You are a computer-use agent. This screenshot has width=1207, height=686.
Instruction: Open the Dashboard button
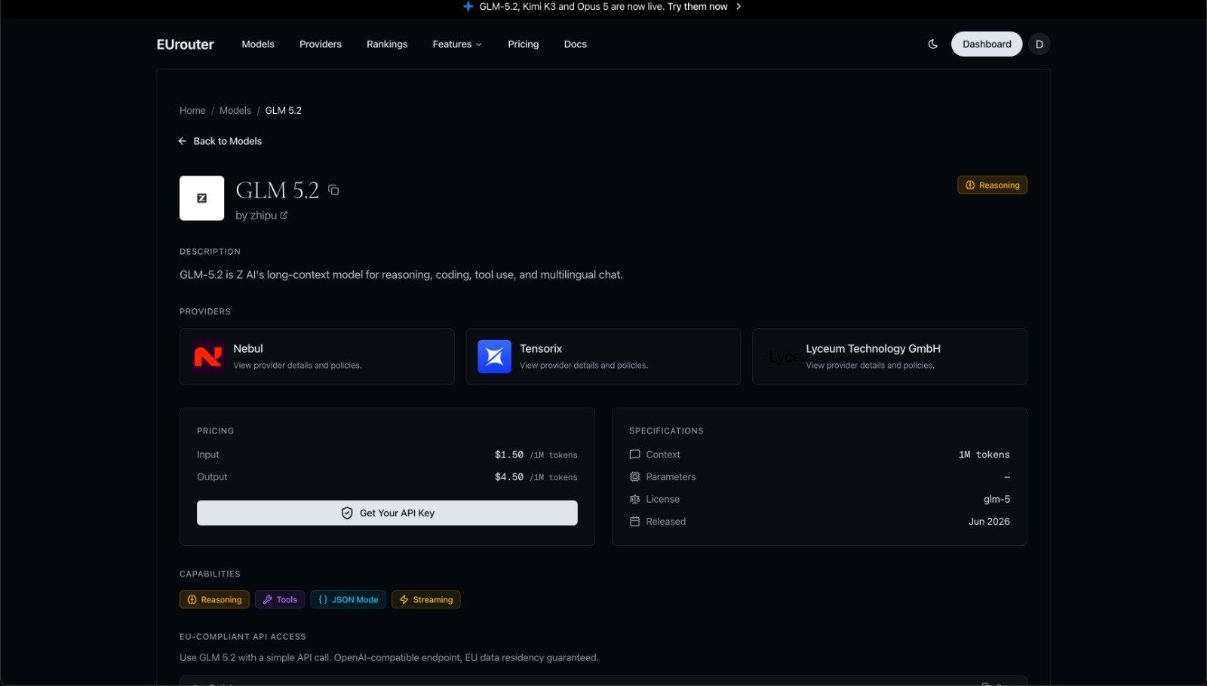(x=987, y=44)
